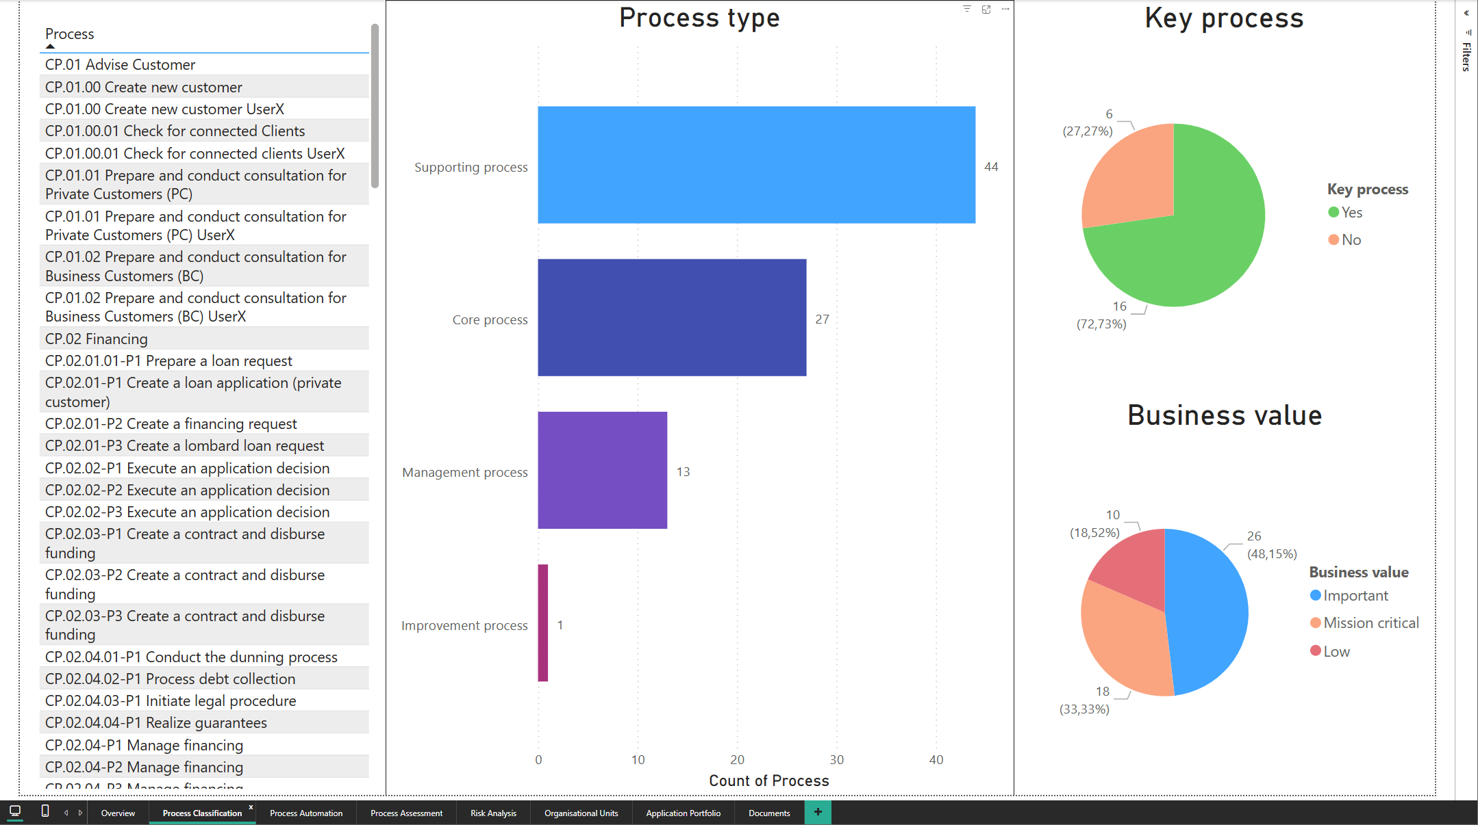The height and width of the screenshot is (825, 1478).
Task: Open the Application Portfolio tab
Action: point(684,813)
